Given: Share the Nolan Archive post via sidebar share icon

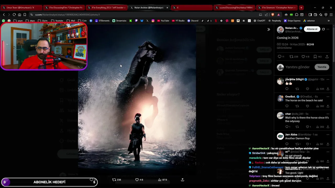Looking at the screenshot, I should pyautogui.click(x=327, y=57).
